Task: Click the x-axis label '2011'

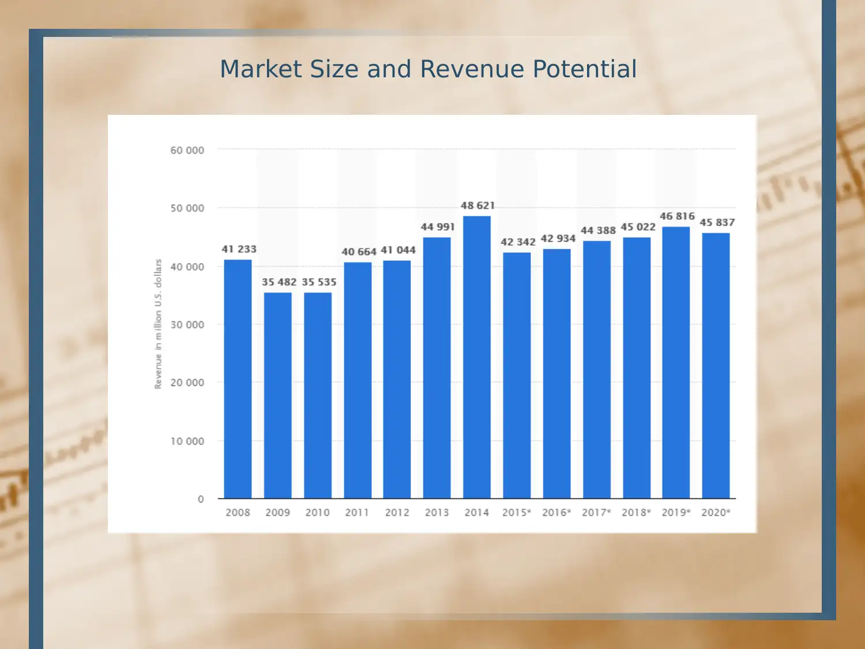Action: pyautogui.click(x=357, y=512)
